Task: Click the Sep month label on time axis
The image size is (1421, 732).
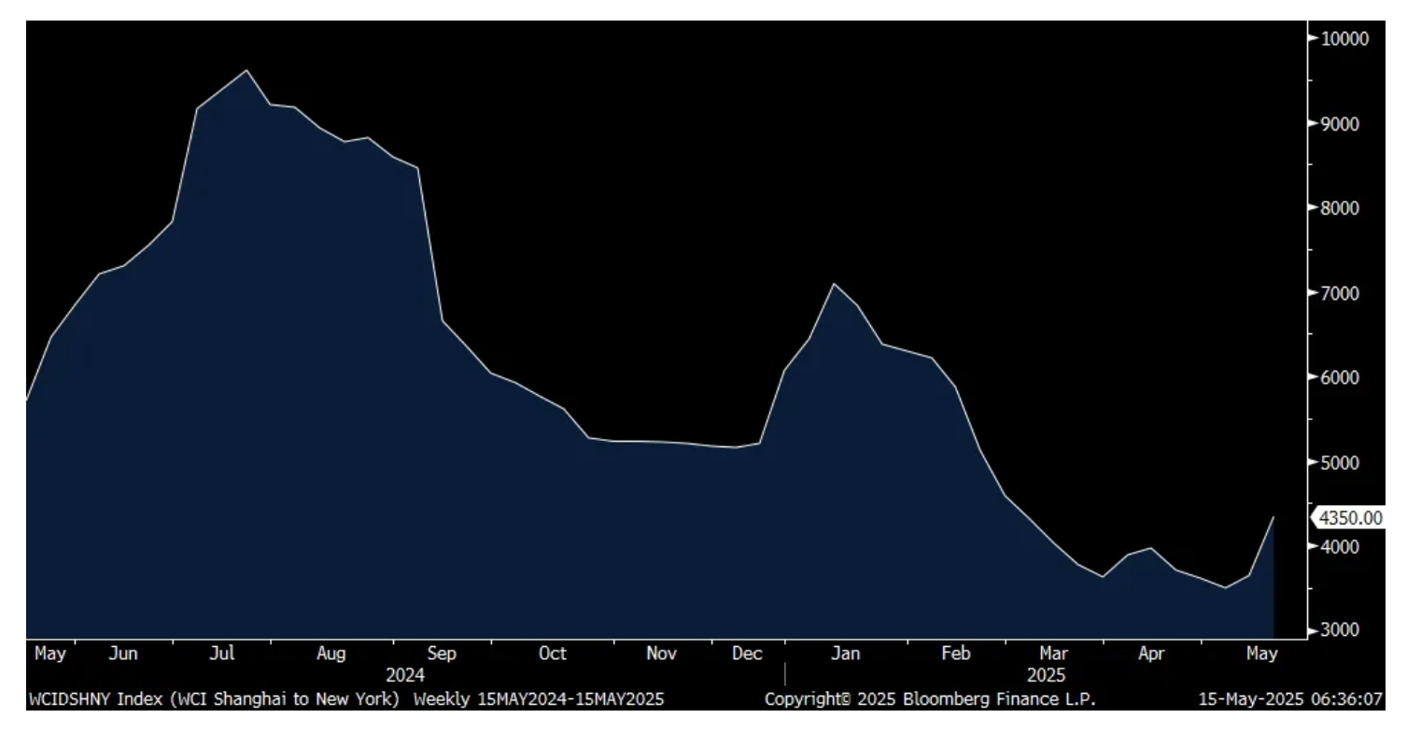Action: pyautogui.click(x=442, y=654)
